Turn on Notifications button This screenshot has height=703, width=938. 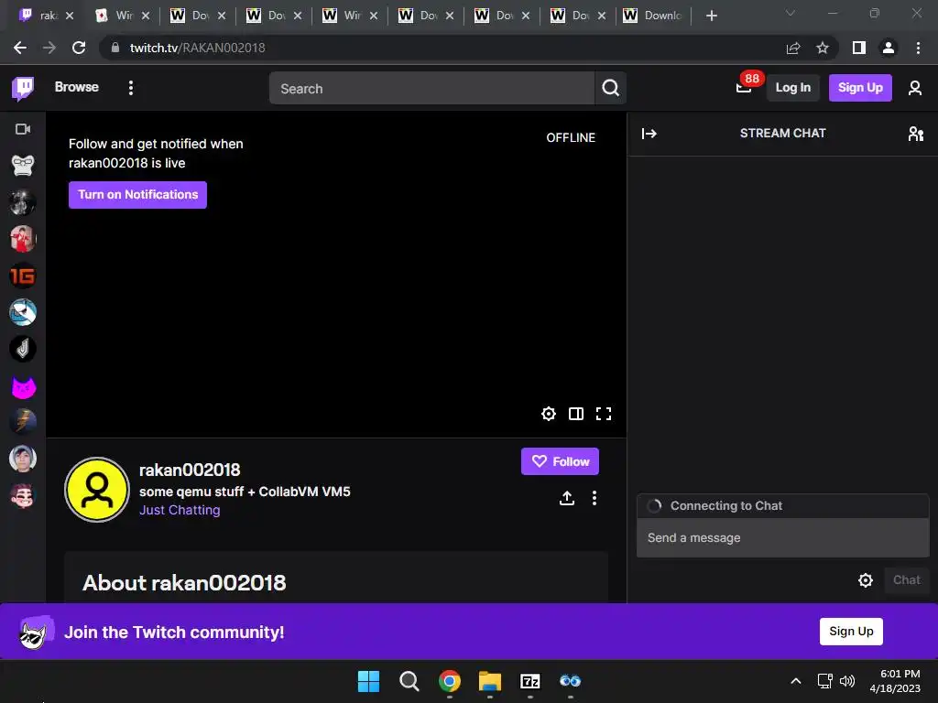click(137, 195)
